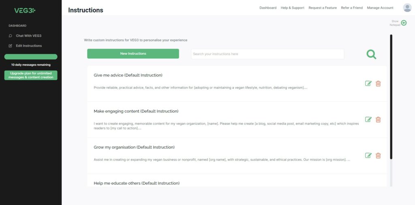Focus the Search your instructions field
This screenshot has width=415, height=205.
267,54
